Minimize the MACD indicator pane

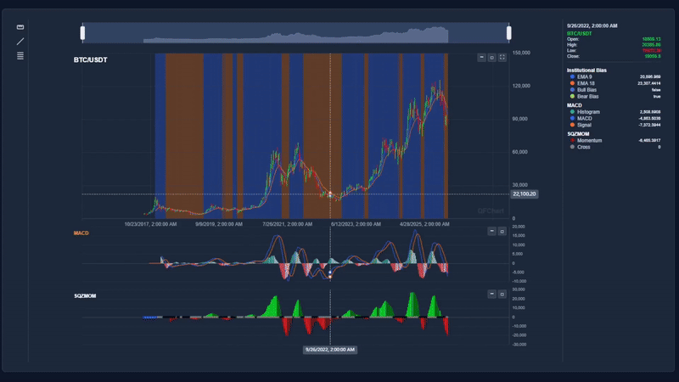tap(491, 233)
